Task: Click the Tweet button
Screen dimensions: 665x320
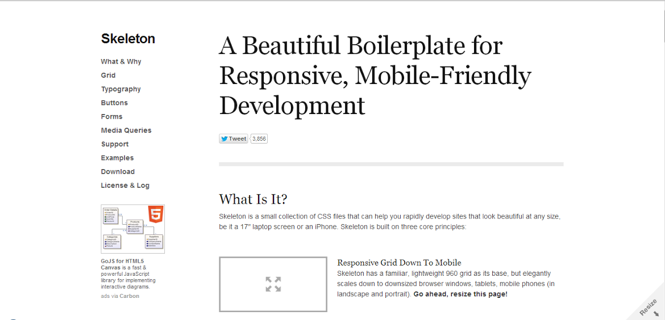Action: coord(233,138)
